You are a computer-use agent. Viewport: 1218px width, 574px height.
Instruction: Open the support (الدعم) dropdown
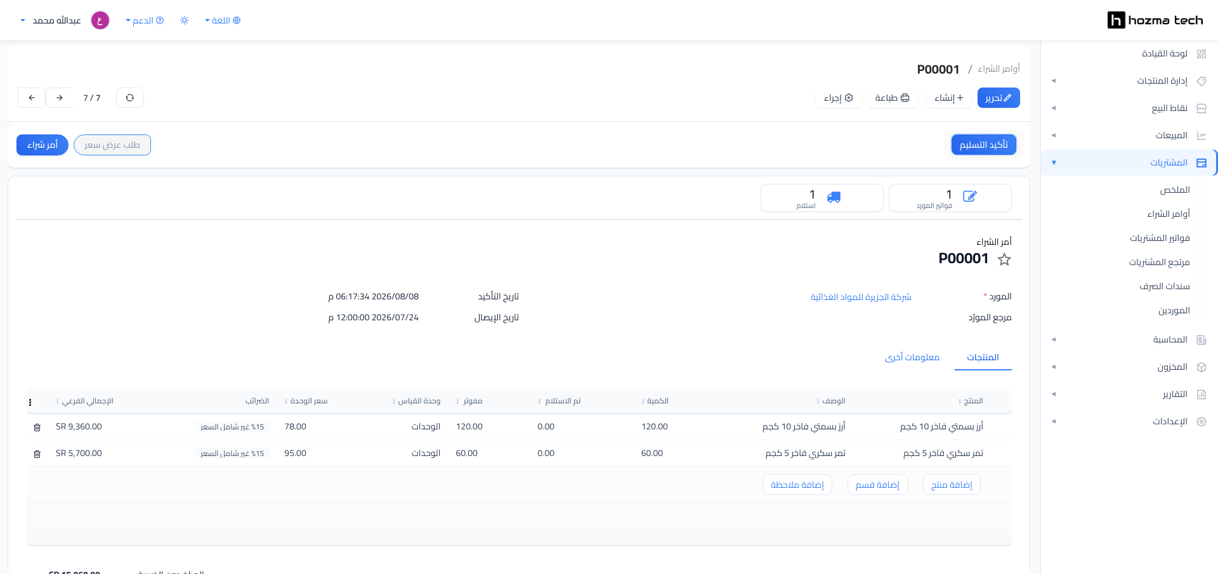145,20
